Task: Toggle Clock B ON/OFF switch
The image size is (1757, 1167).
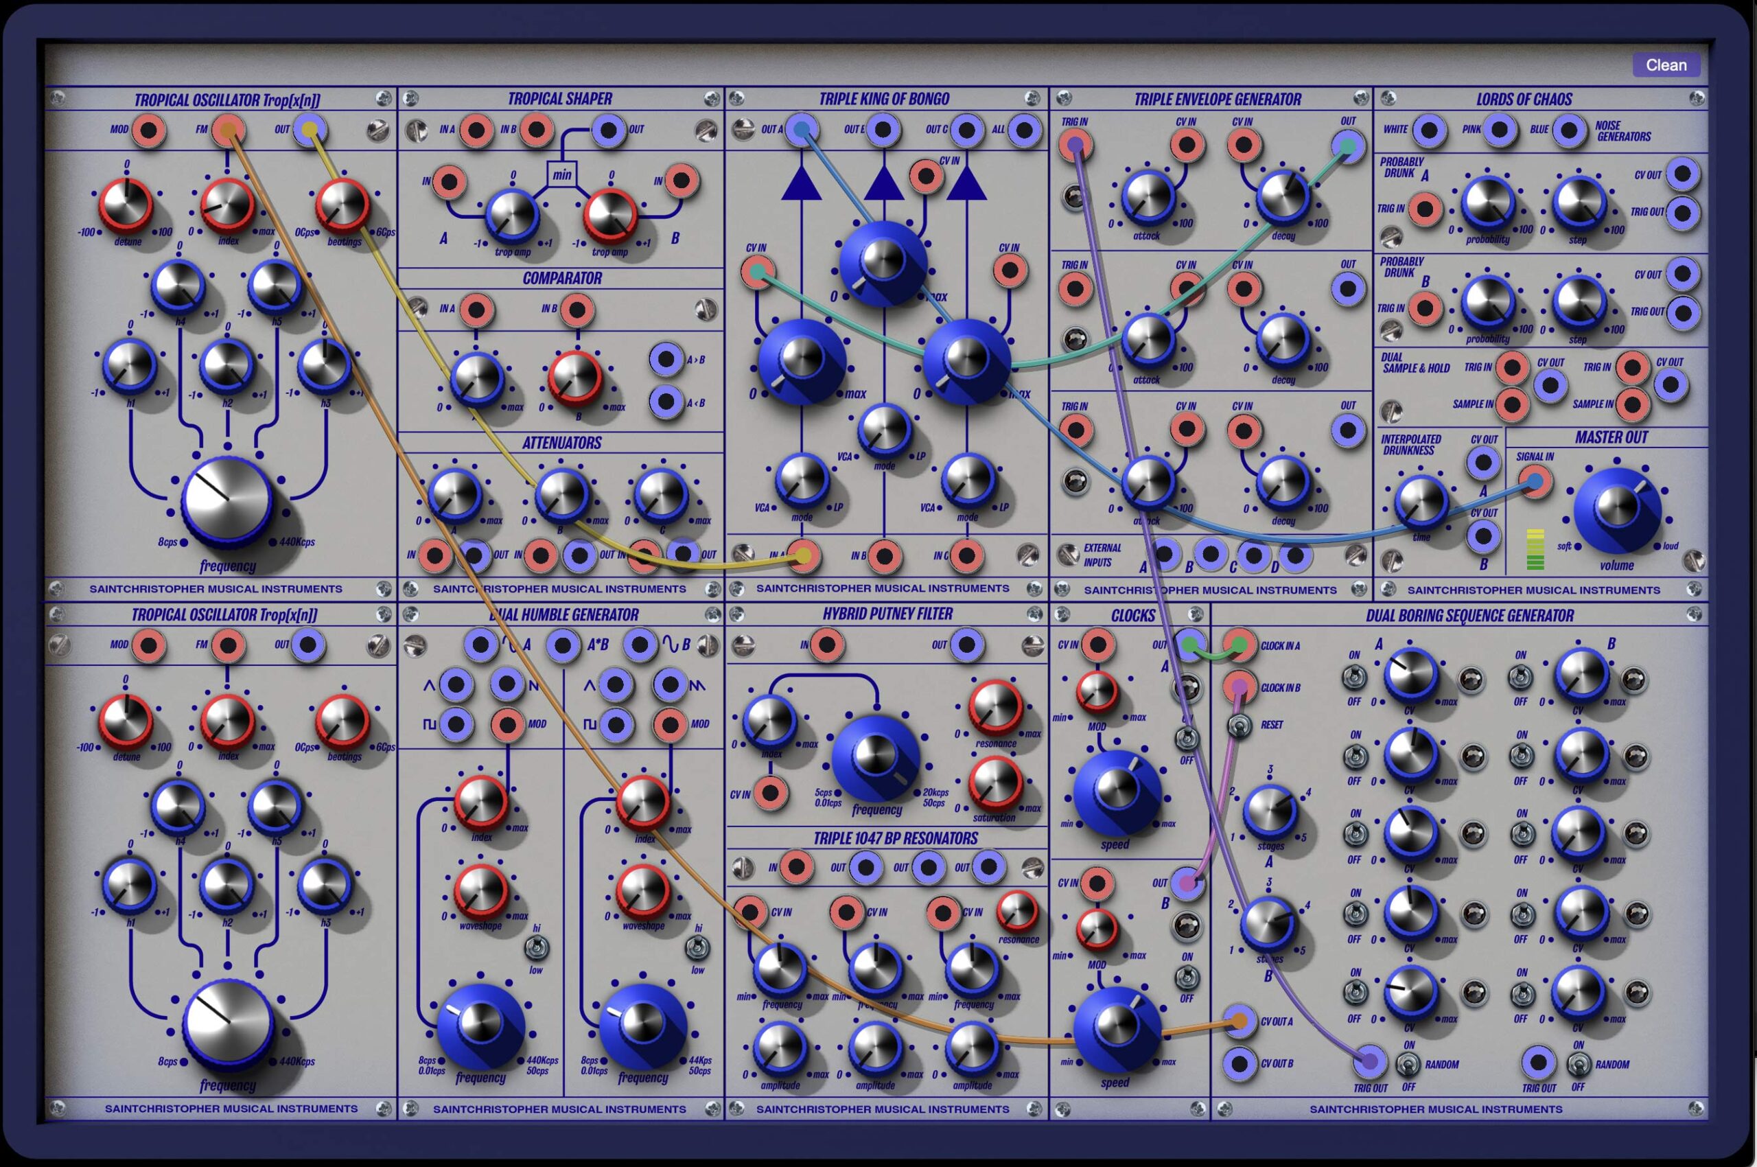Action: [1187, 978]
